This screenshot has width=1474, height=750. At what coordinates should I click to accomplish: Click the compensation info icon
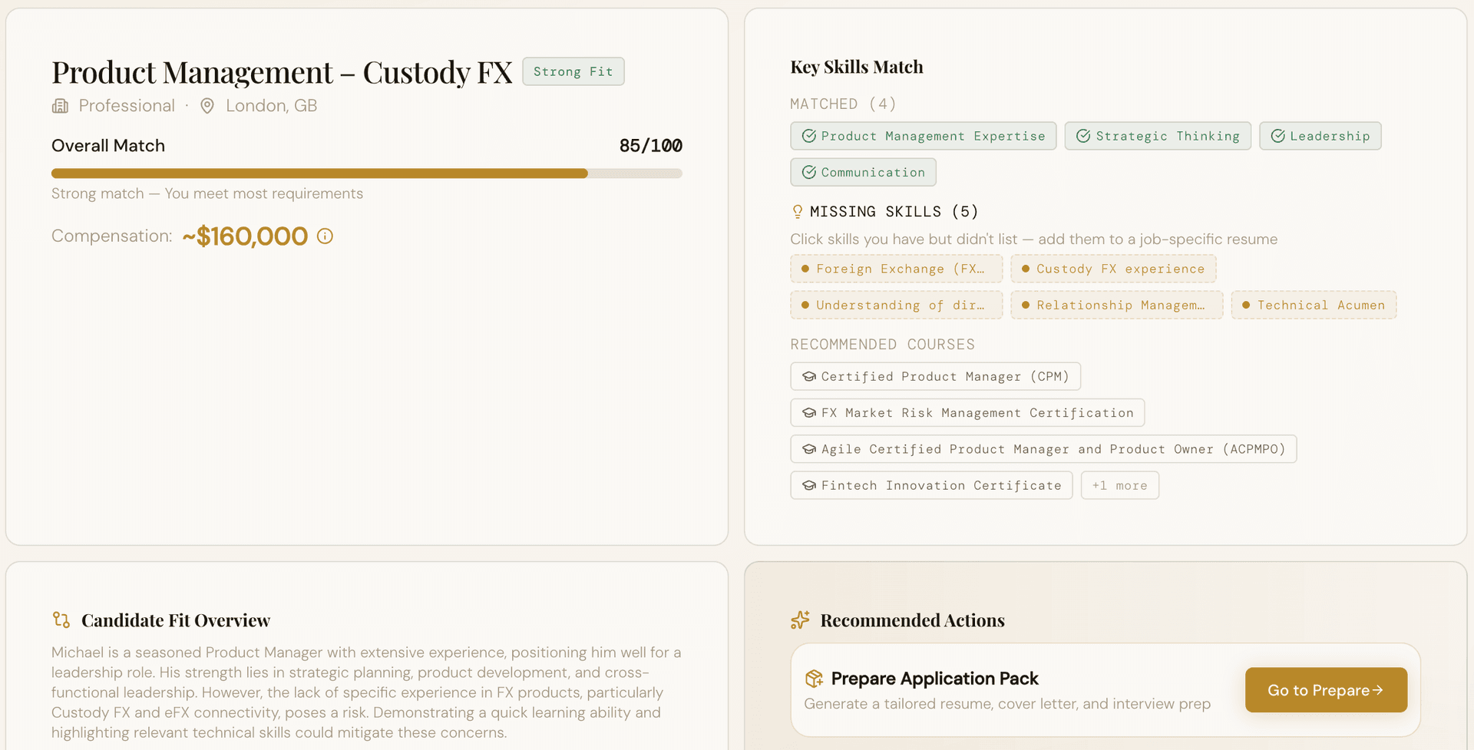click(325, 236)
